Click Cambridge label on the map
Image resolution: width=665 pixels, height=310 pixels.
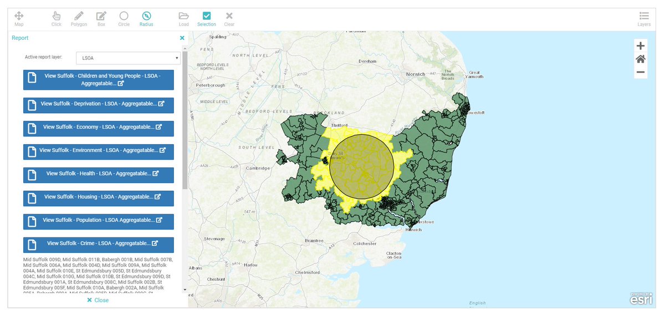[x=258, y=168]
